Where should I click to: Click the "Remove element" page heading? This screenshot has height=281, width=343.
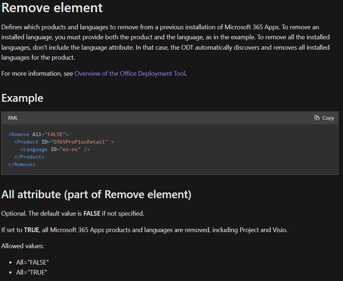(52, 8)
